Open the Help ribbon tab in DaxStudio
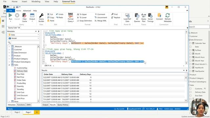The image size is (210, 118). (35, 10)
